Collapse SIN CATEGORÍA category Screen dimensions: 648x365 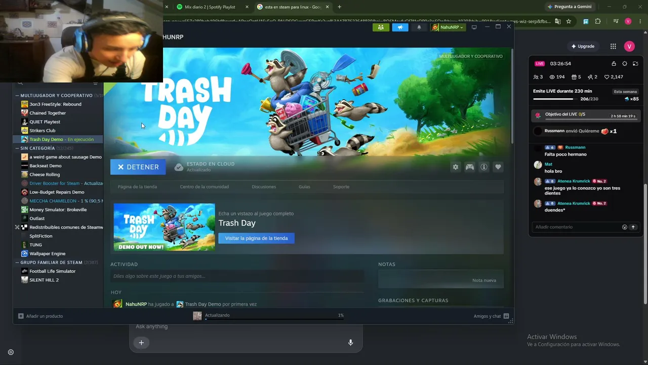click(17, 148)
